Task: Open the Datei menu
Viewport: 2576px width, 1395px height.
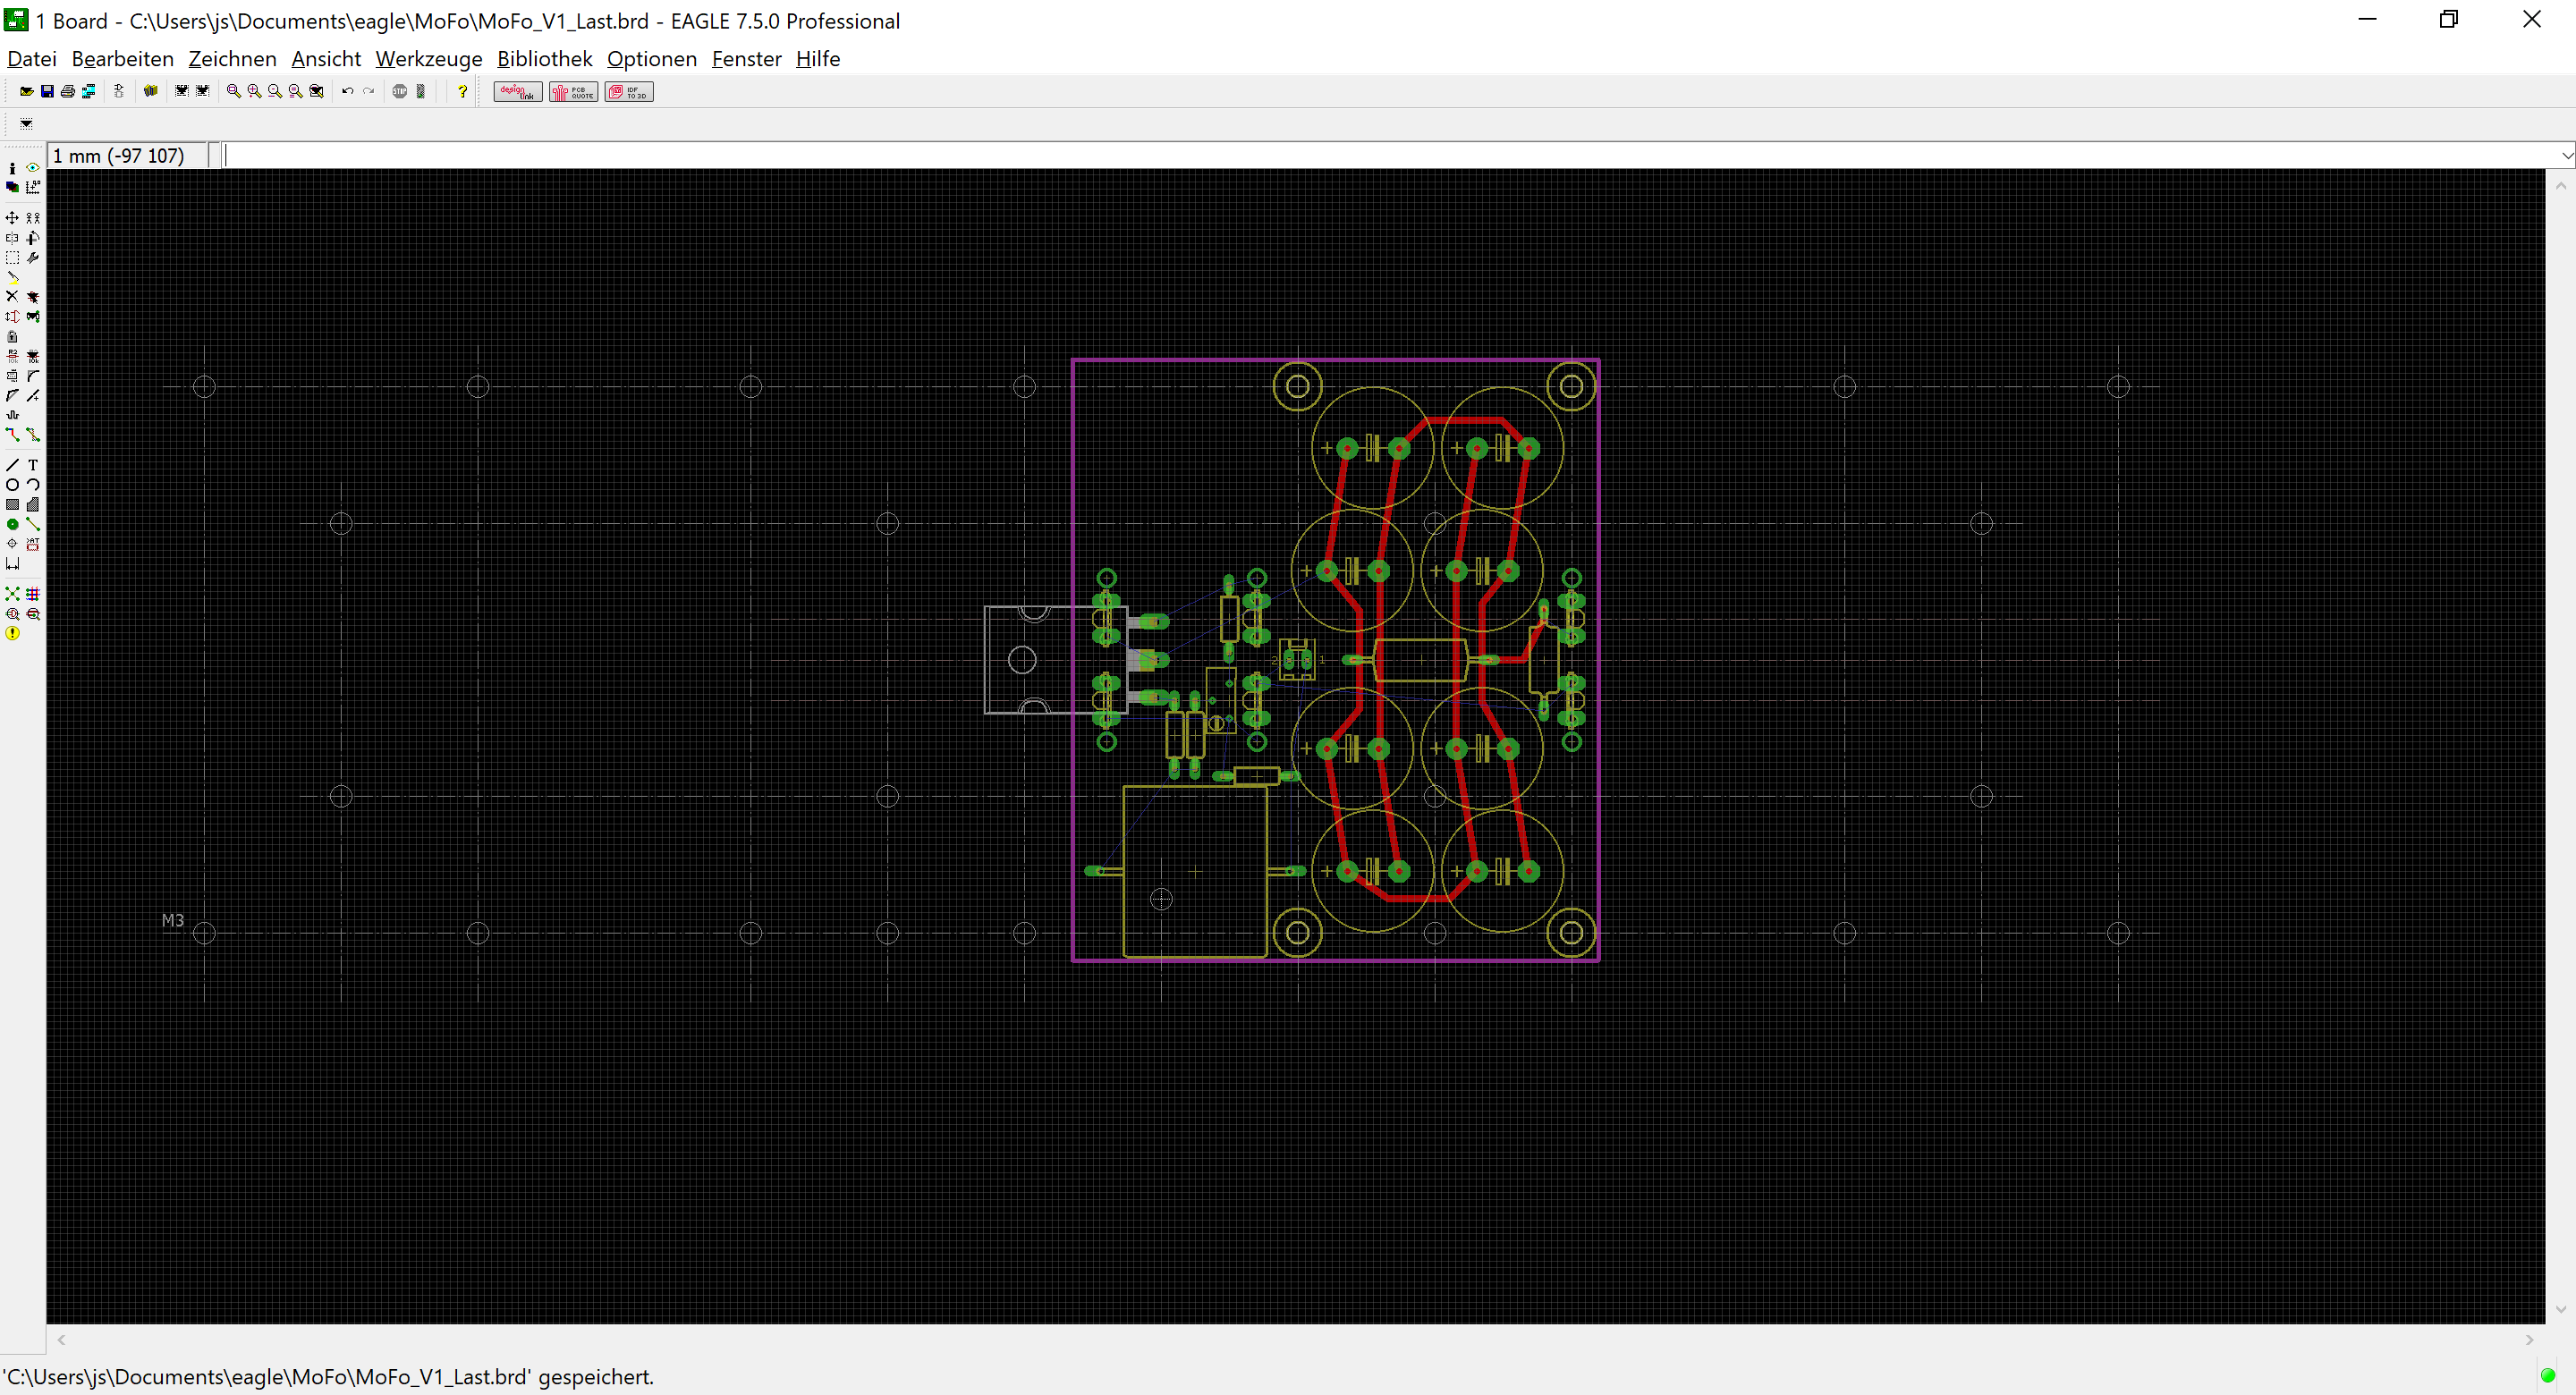Action: pos(32,59)
